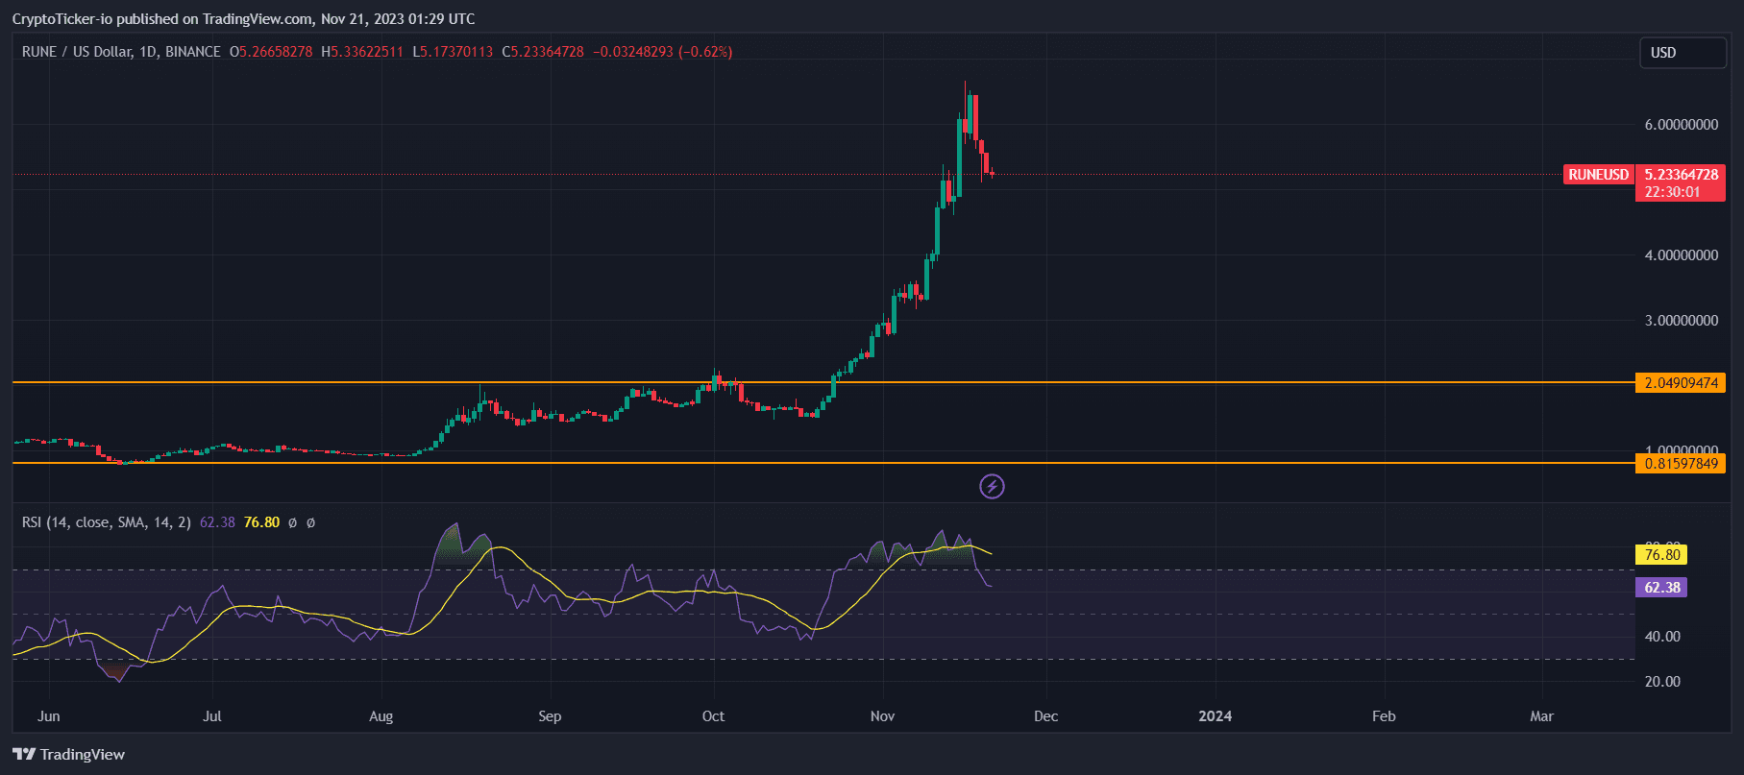Viewport: 1744px width, 775px height.
Task: Click the yellow 76.80 RSI axis label
Action: pos(1661,555)
